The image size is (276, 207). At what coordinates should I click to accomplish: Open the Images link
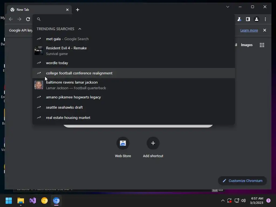(x=247, y=45)
